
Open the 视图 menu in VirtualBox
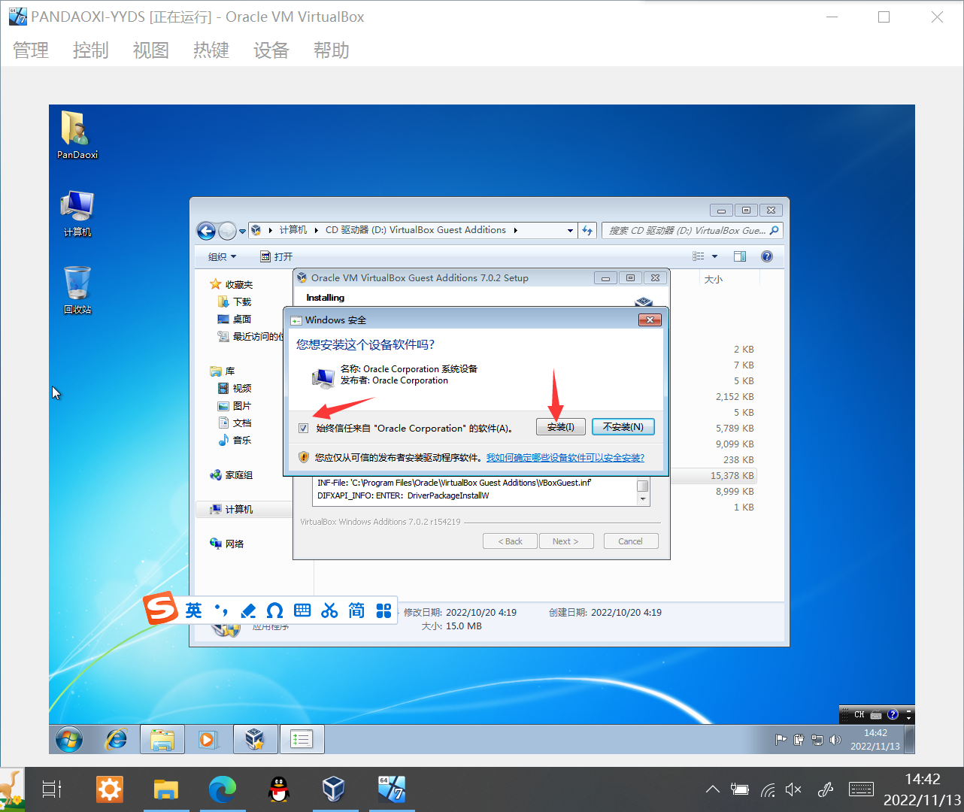pyautogui.click(x=151, y=50)
